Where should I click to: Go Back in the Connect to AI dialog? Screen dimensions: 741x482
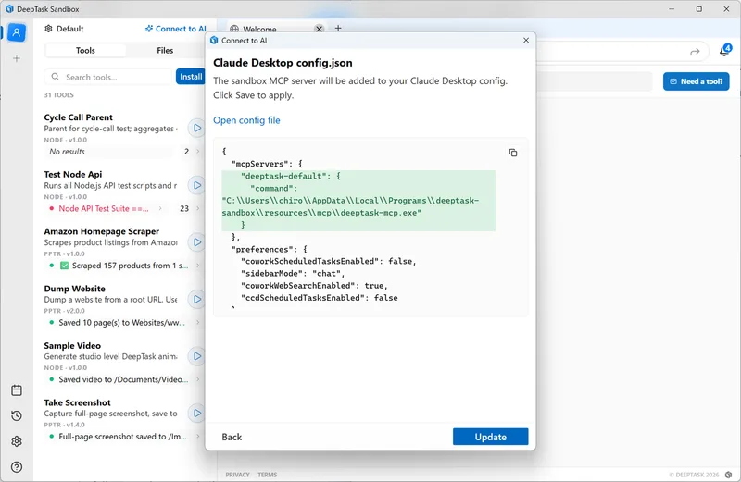pos(232,437)
